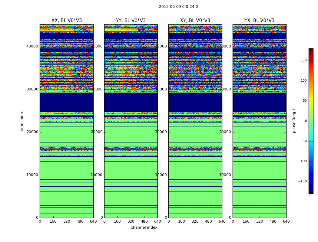
Task: Click the large dark blue band in the YY panel
Action: click(x=131, y=102)
